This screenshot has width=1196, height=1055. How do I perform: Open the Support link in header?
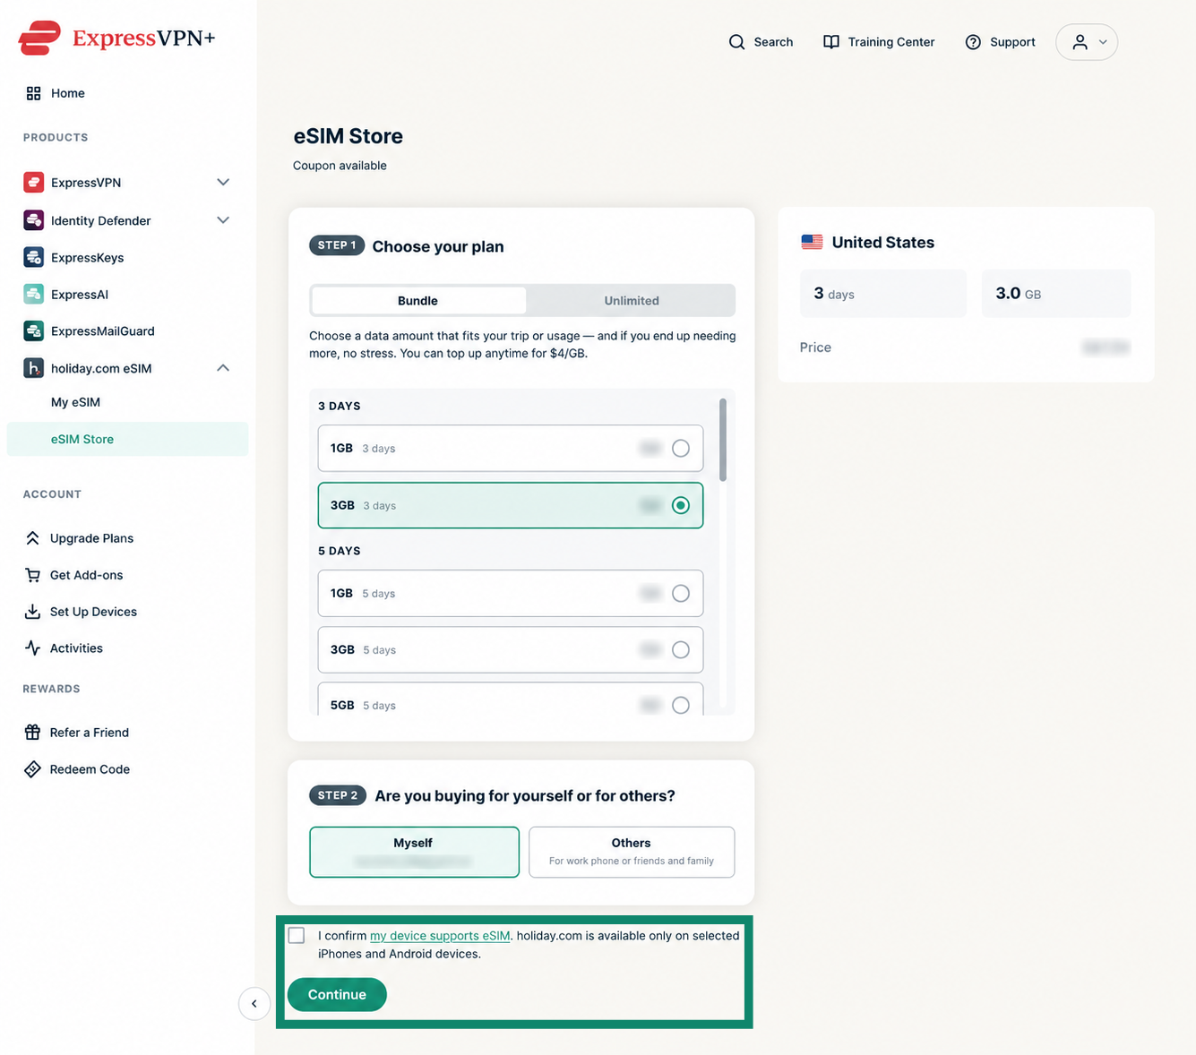1000,42
